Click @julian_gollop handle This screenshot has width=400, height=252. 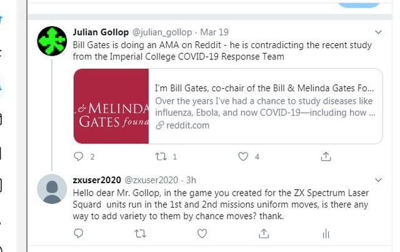(x=159, y=32)
